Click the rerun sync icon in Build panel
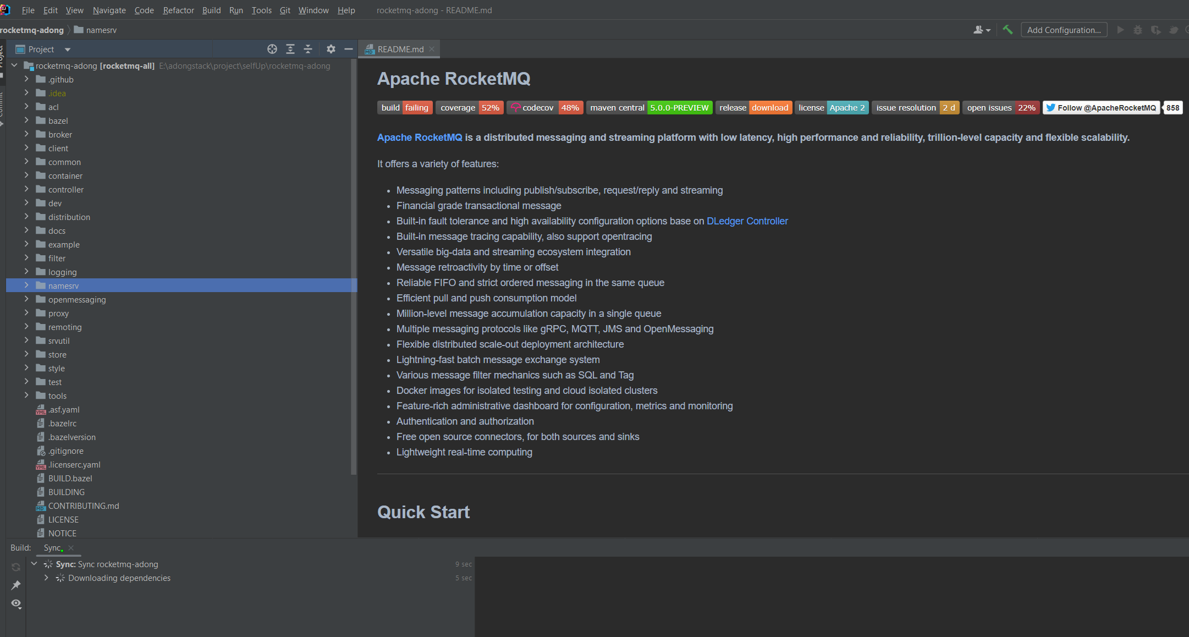Viewport: 1189px width, 637px height. [x=16, y=567]
